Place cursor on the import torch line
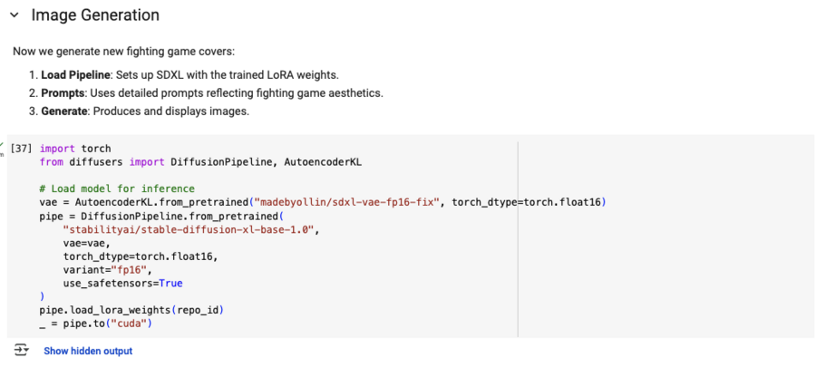Screen dimensions: 816x367 pos(75,149)
